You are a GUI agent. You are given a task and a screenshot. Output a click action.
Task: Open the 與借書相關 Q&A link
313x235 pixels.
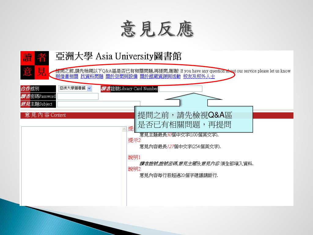(67, 76)
